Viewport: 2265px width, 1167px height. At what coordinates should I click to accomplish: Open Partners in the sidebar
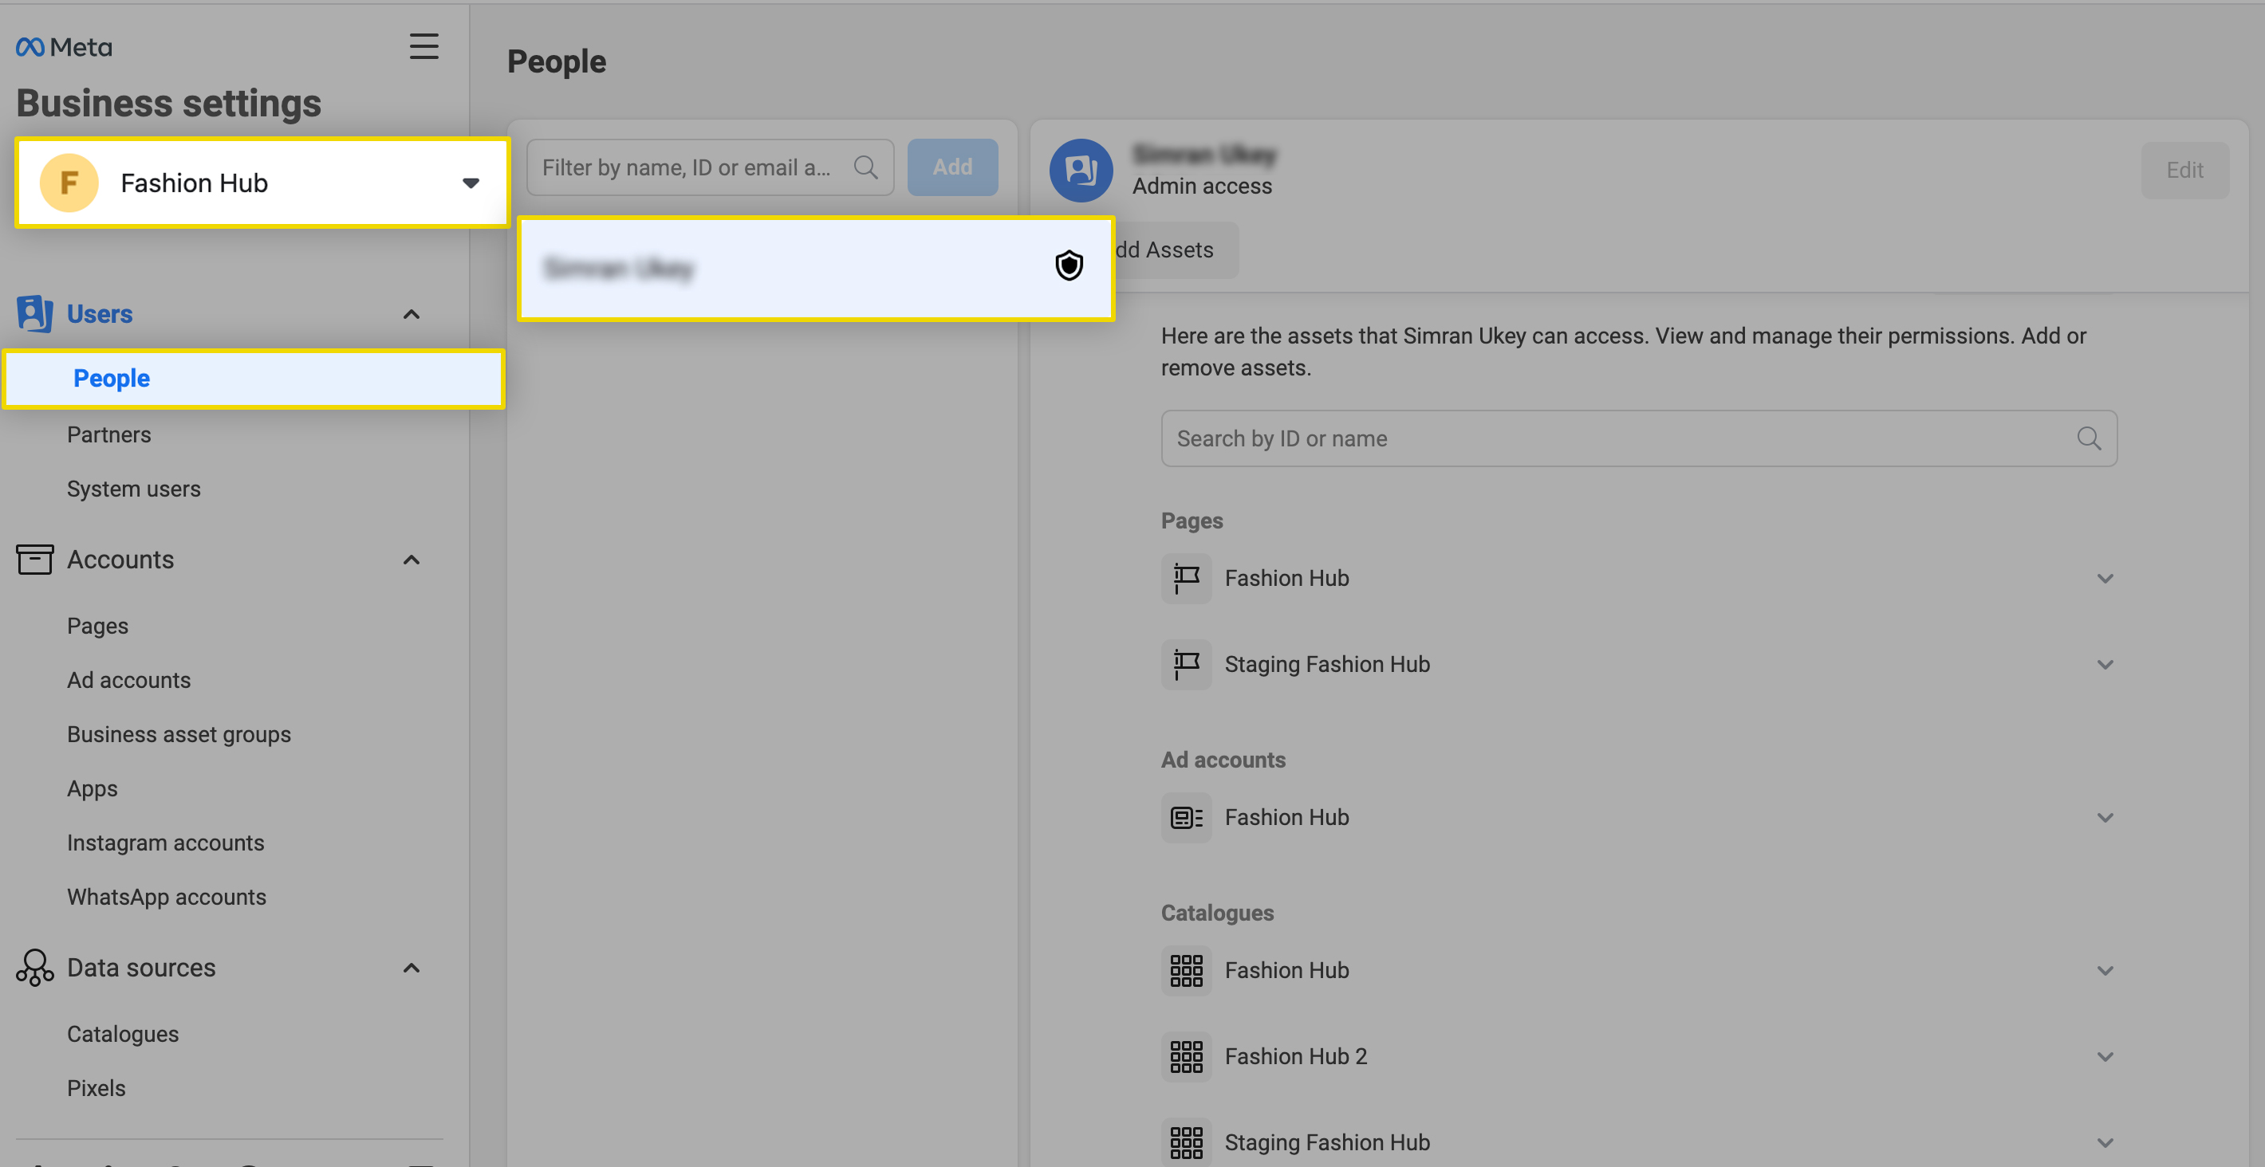[109, 434]
